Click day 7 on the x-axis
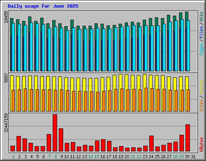Screen dimensions: 206x161 (49, 157)
